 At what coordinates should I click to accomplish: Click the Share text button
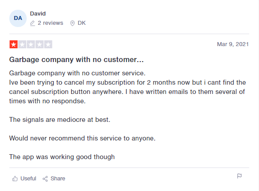[58, 179]
